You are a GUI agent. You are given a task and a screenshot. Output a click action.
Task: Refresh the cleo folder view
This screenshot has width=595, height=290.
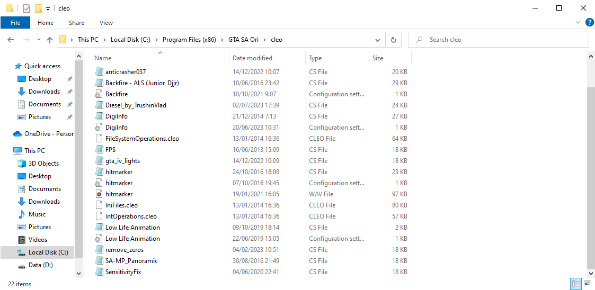click(x=394, y=39)
